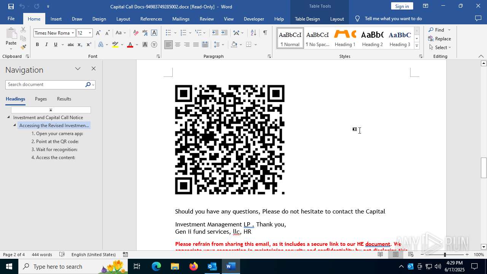Screen dimensions: 487x274
Task: Open the Numbering list dropdown
Action: tap(189, 33)
